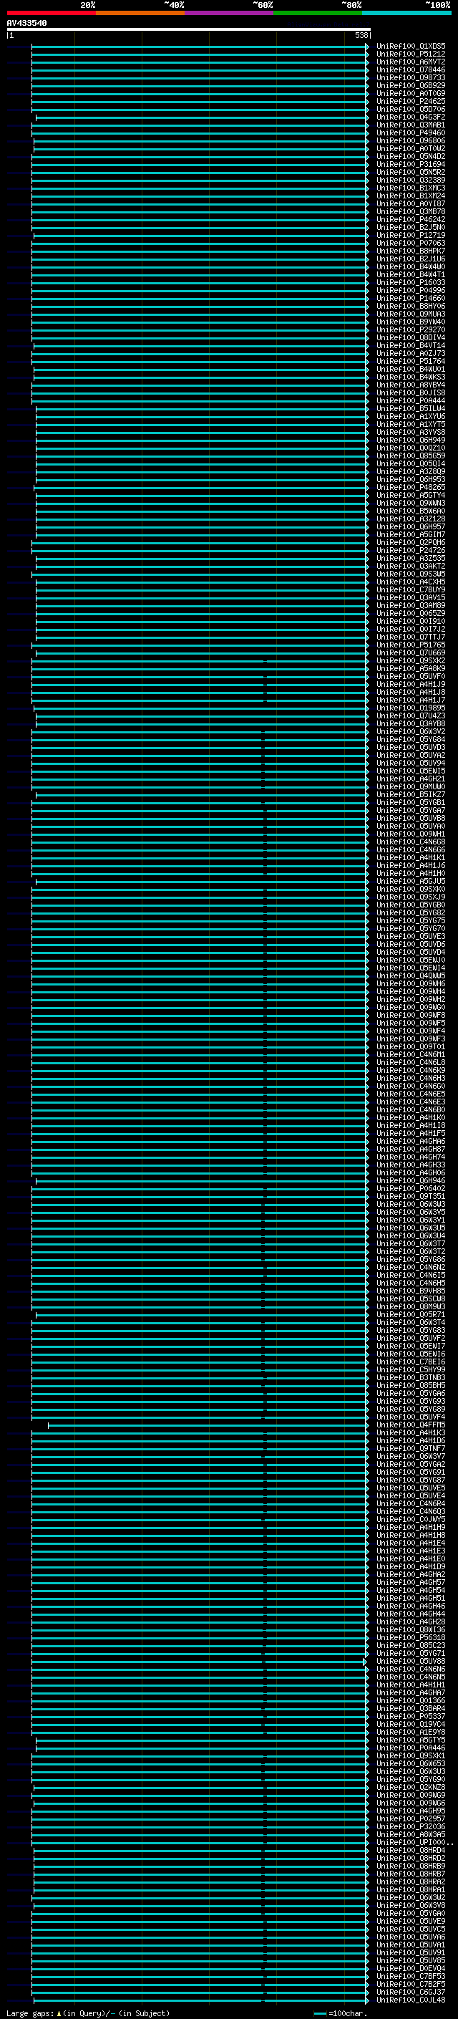Click hit label UniRef100_Q9SXK2

click(411, 661)
